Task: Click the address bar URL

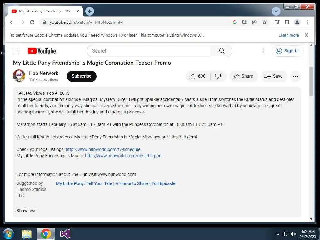Action: tap(86, 22)
